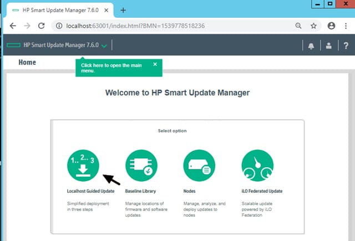Click 'Simplified deployment in three steps' text
Screen dimensions: 355x241
click(x=88, y=207)
